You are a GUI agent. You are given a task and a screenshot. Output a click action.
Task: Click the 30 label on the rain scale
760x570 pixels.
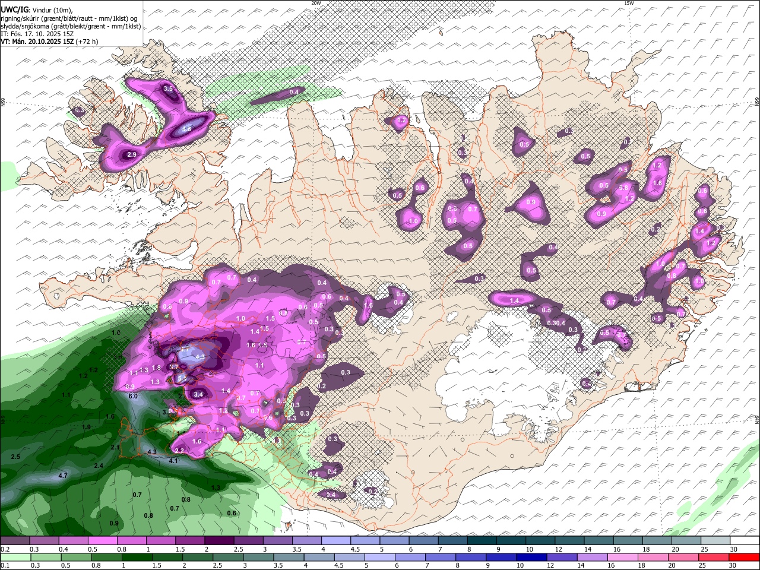(734, 565)
